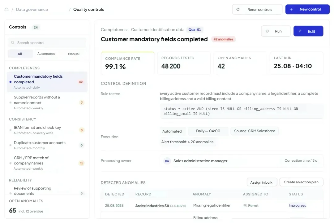Create a New control
This screenshot has height=223, width=334.
coord(307,9)
